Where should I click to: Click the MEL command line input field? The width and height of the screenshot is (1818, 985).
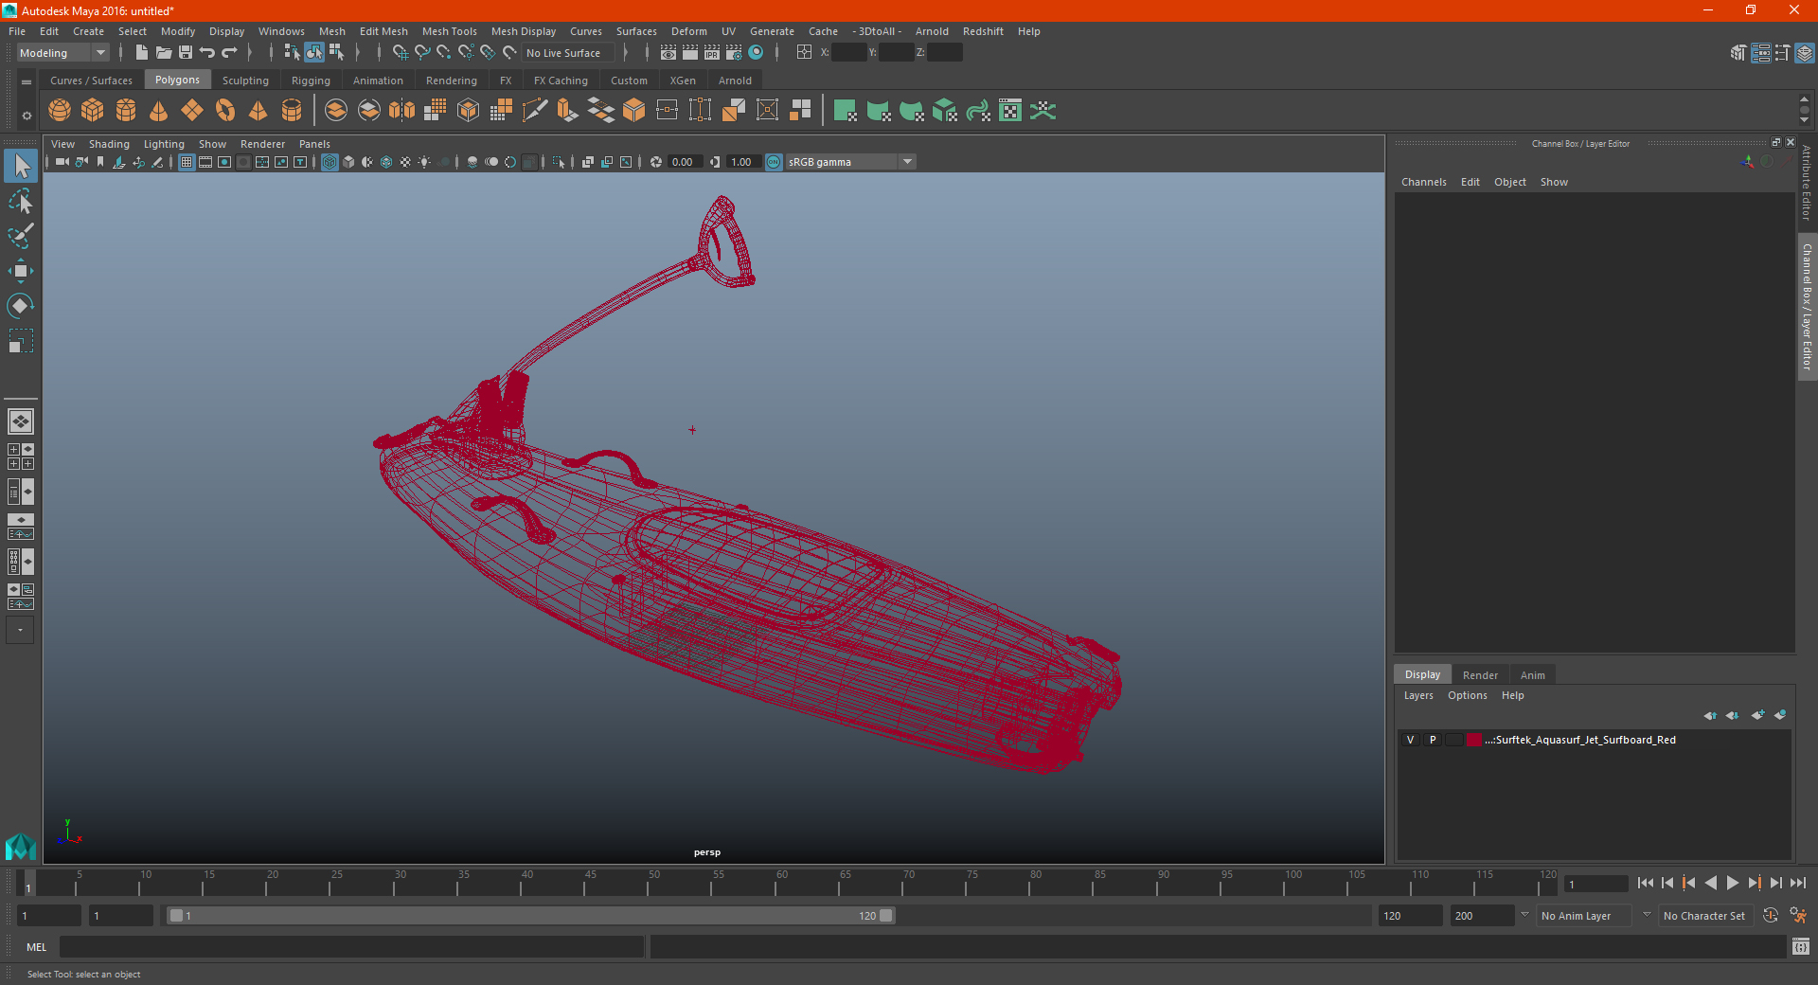[351, 946]
